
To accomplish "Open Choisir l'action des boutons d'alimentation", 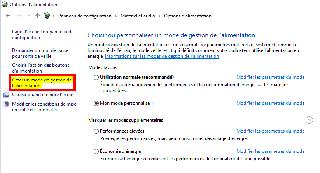I will [x=40, y=68].
